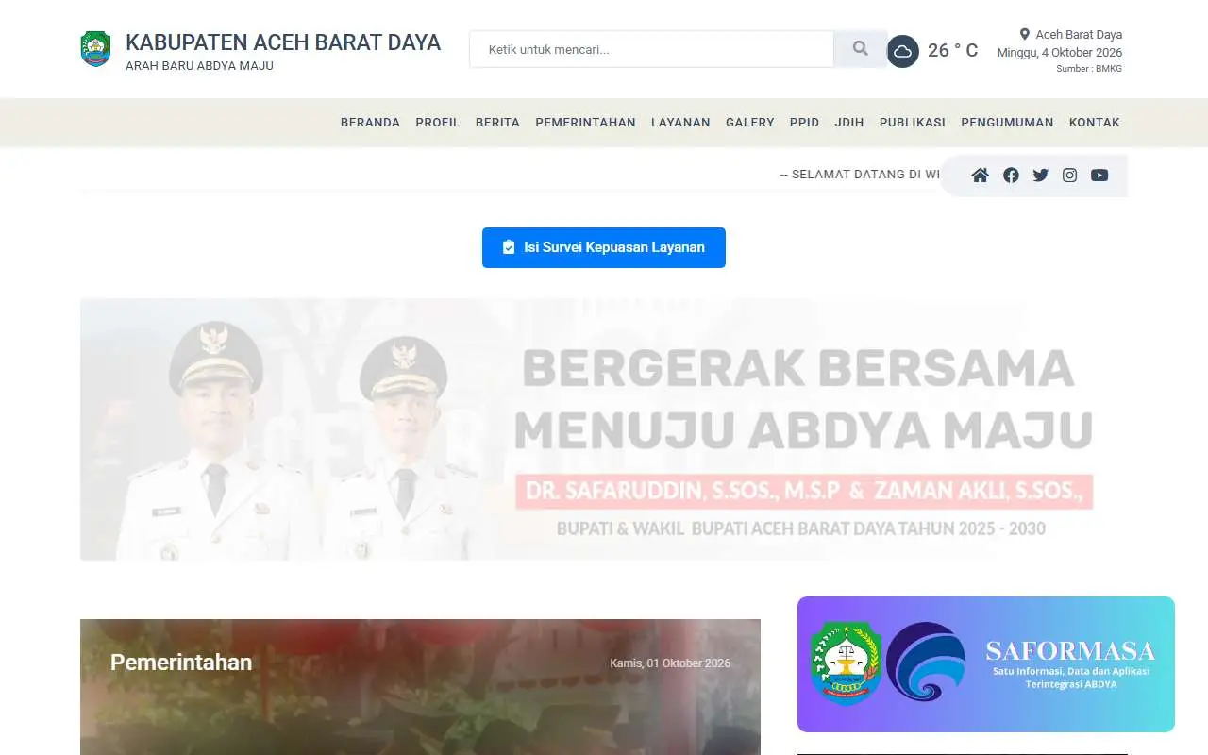Image resolution: width=1208 pixels, height=755 pixels.
Task: Click the 'Kamis, 01 Oktober 2026' card date
Action: (670, 663)
